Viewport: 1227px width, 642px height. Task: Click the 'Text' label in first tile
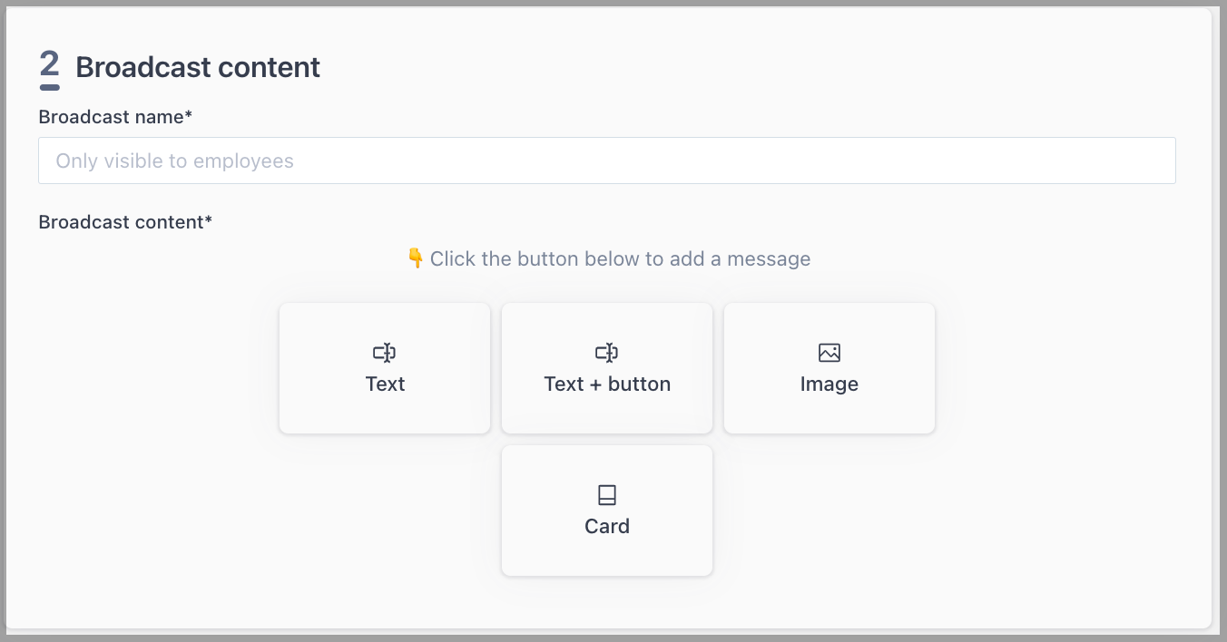tap(385, 384)
